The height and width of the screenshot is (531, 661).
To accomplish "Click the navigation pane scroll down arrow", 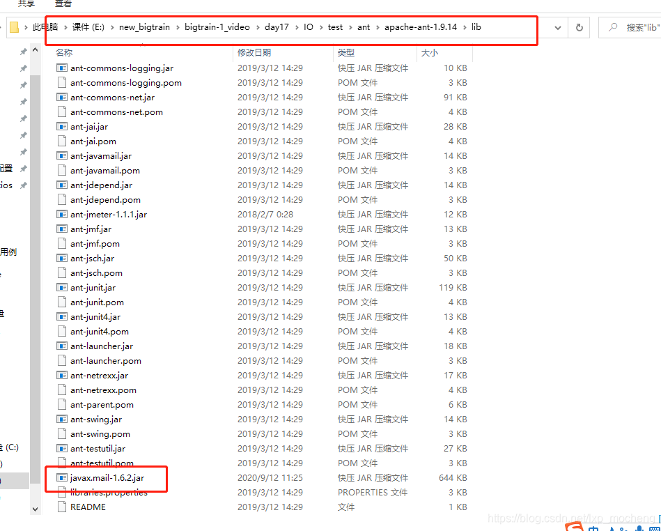I will [35, 509].
